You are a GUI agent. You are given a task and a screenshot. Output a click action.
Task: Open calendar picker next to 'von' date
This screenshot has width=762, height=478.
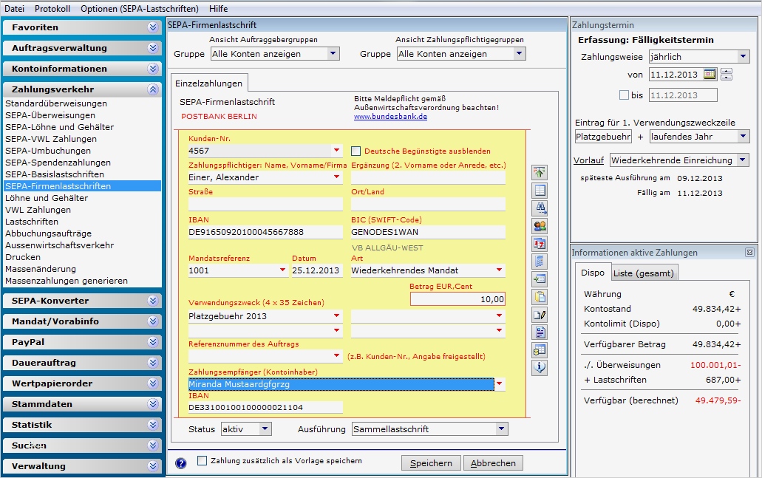[x=710, y=74]
